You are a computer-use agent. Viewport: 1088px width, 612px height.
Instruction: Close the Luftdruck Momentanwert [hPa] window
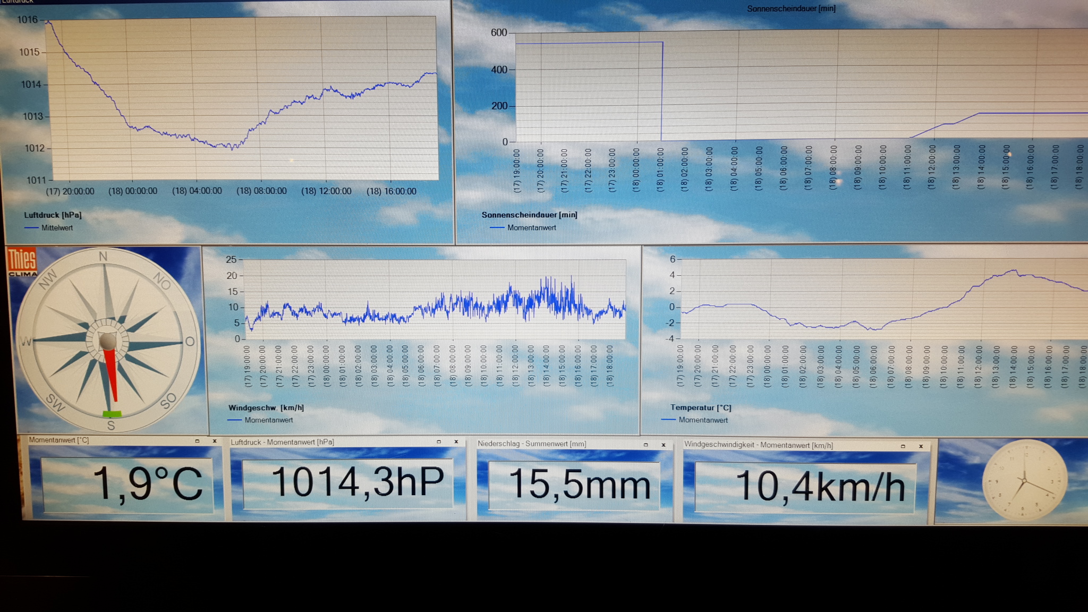[456, 441]
